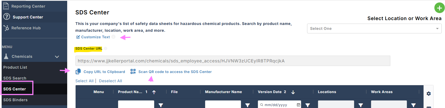Open the grid settings gear icon
The image size is (445, 108).
coord(429,94)
